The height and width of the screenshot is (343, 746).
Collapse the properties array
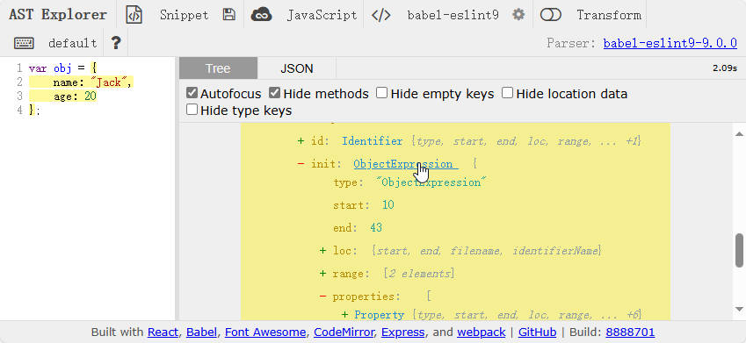pyautogui.click(x=323, y=297)
